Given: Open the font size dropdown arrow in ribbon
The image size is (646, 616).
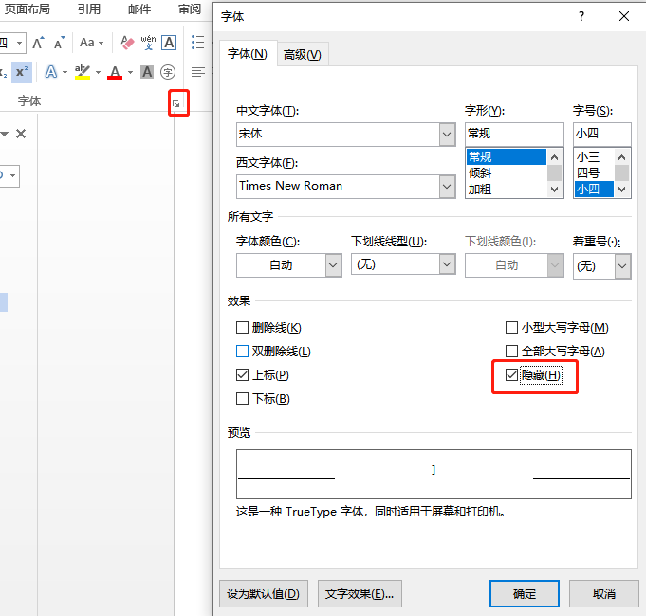Looking at the screenshot, I should pyautogui.click(x=19, y=43).
